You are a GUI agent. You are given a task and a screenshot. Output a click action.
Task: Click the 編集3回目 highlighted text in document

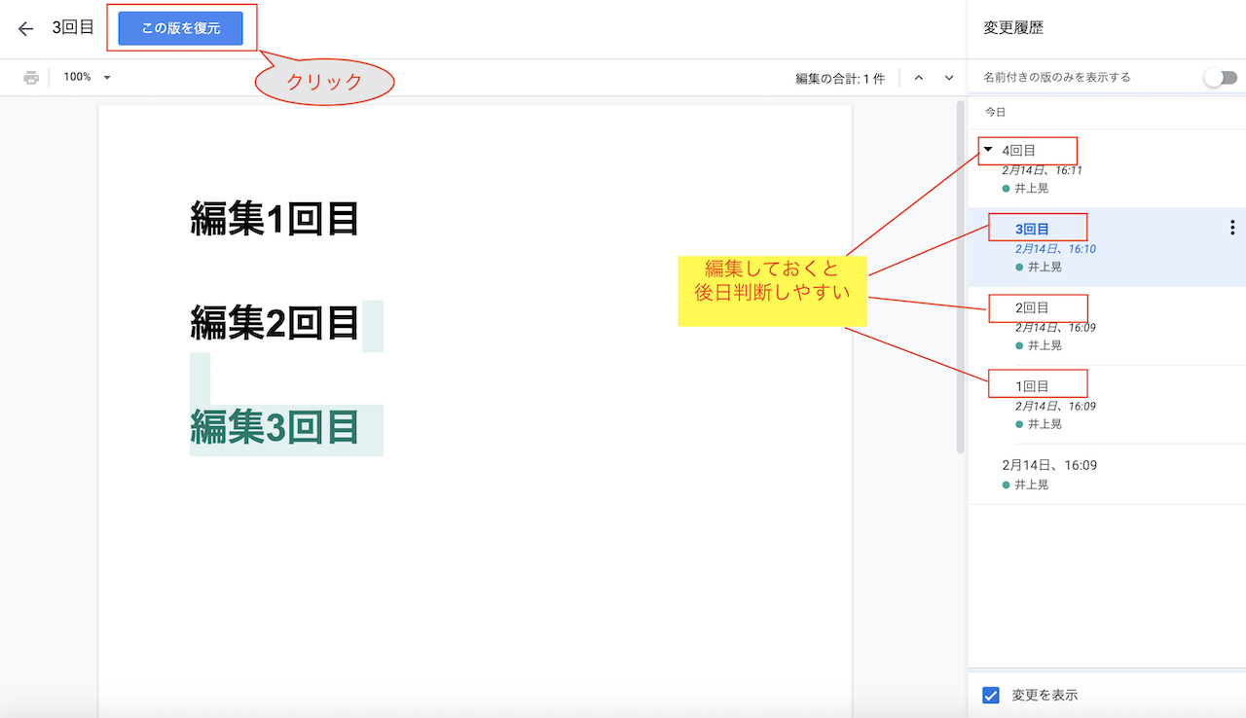(x=275, y=428)
